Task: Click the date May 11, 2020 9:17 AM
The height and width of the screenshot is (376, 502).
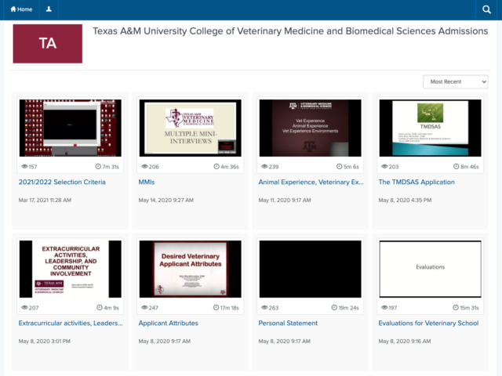Action: click(285, 201)
